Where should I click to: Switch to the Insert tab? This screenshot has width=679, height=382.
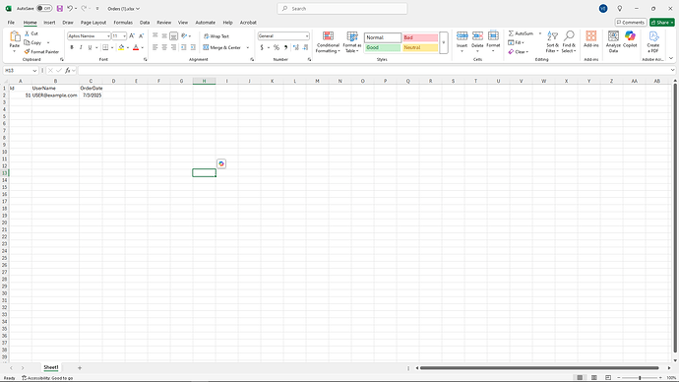click(49, 23)
